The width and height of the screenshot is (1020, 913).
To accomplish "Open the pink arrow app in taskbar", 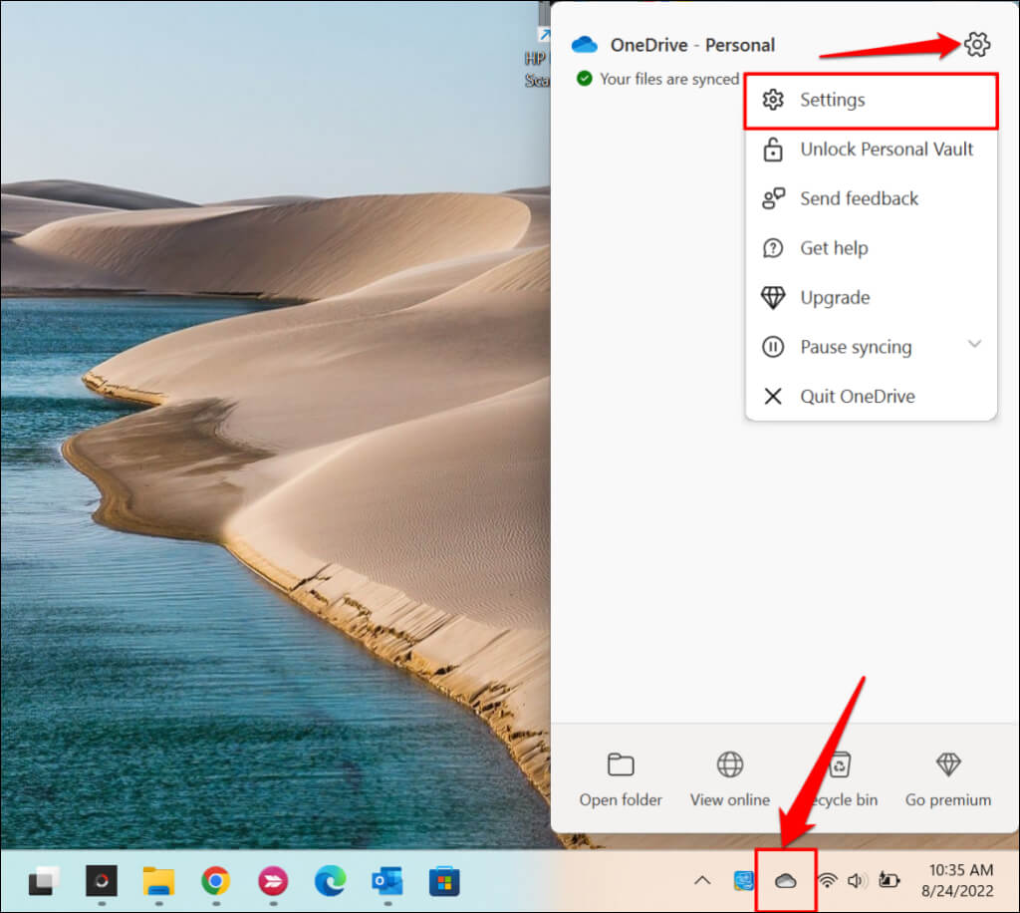I will (x=273, y=881).
